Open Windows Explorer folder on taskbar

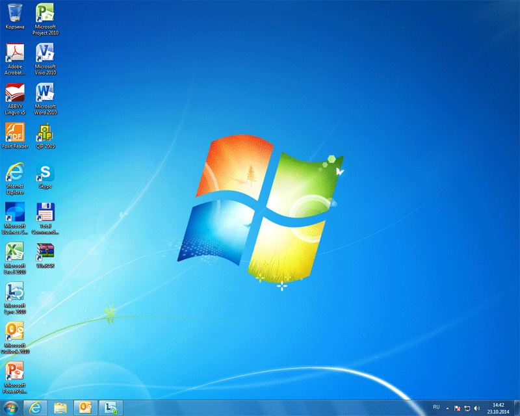click(60, 408)
